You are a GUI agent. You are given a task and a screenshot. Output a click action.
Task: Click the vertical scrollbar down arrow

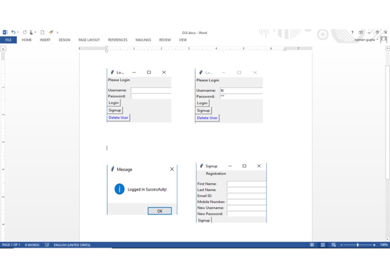(388, 239)
